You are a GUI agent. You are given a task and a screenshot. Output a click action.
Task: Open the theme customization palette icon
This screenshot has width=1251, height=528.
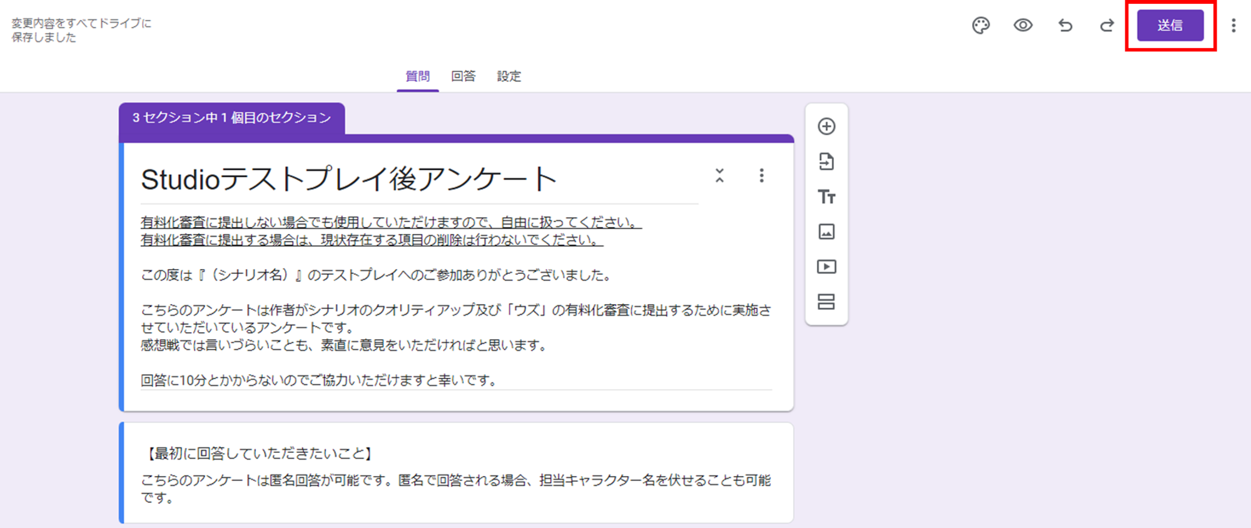(x=981, y=26)
